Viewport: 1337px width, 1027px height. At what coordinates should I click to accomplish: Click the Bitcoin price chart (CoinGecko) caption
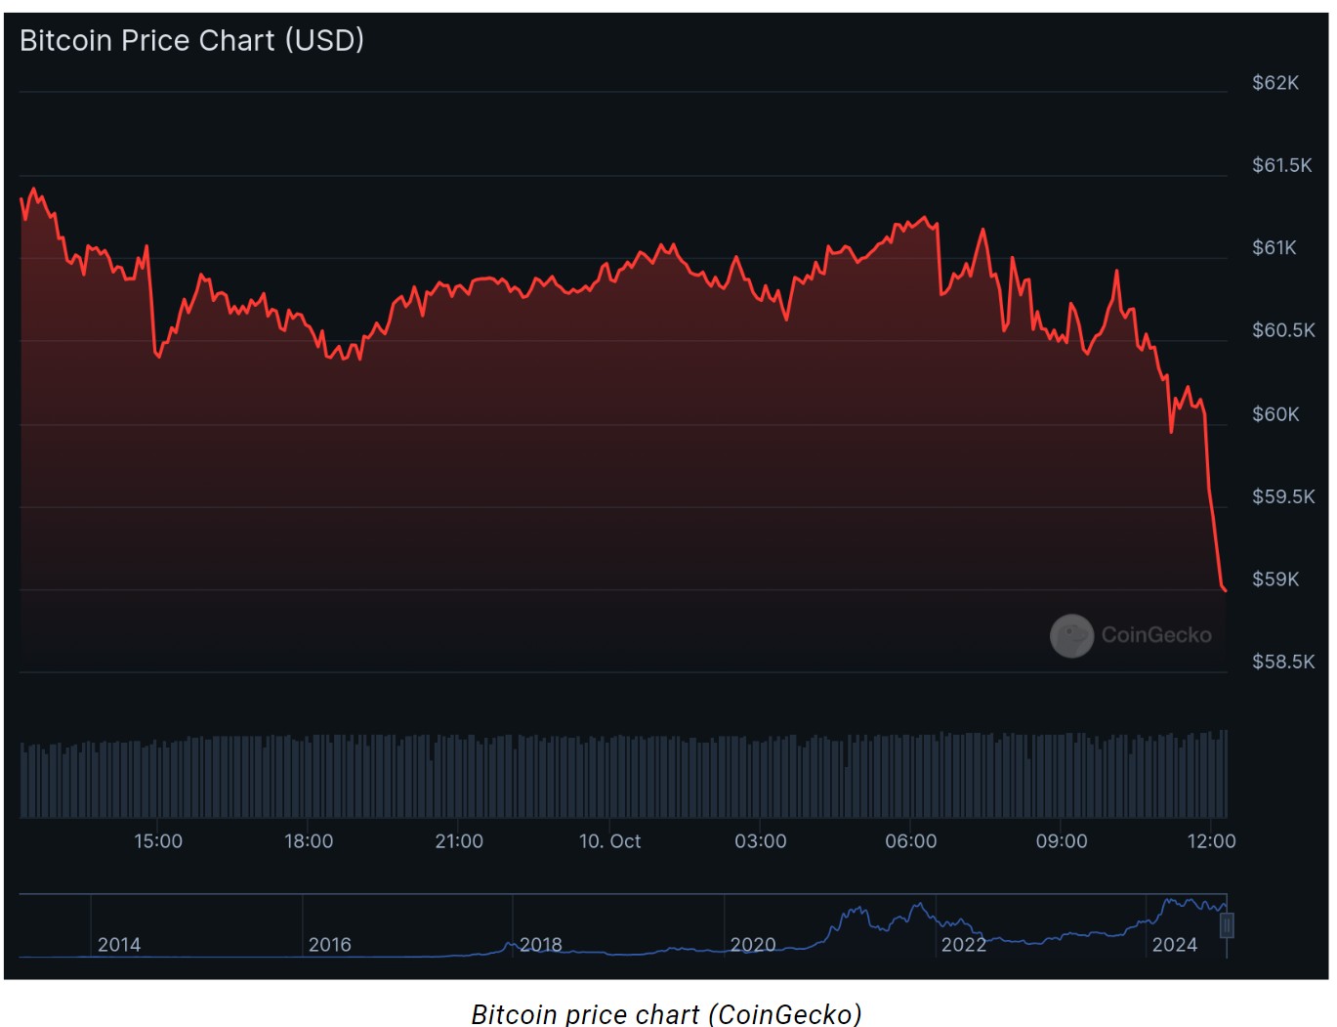(x=667, y=1014)
